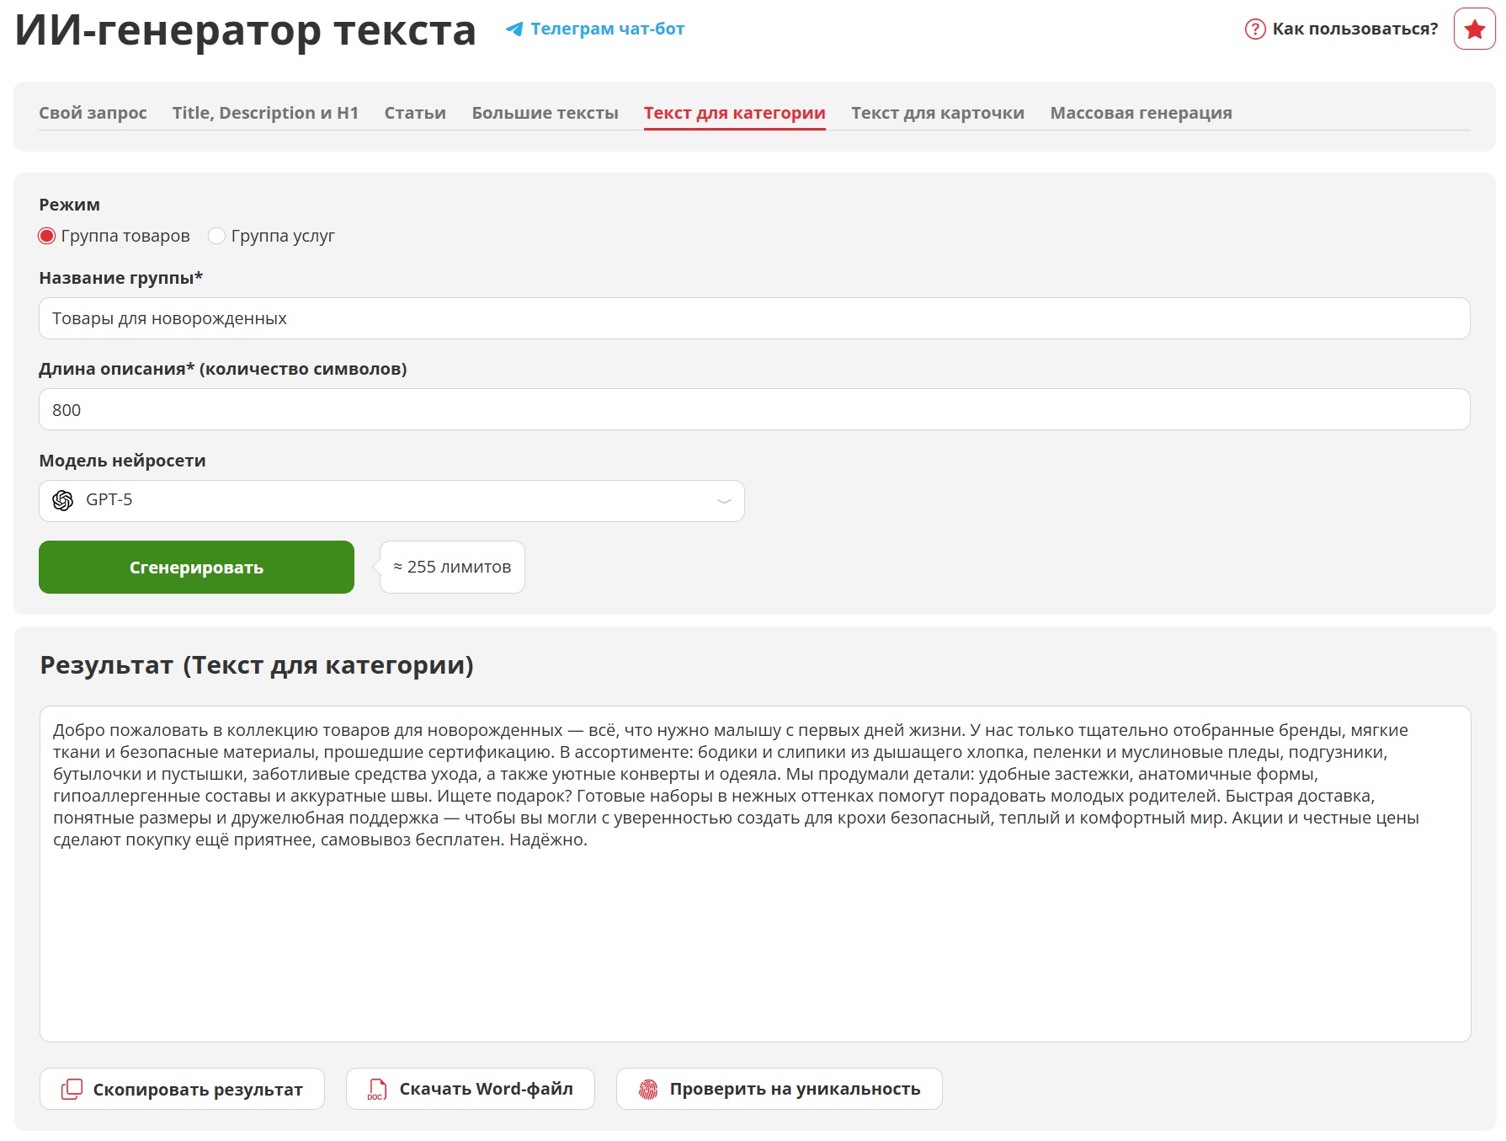Click the OpenAI logo in model selector
Screen dimensions: 1506x1141
coord(63,500)
